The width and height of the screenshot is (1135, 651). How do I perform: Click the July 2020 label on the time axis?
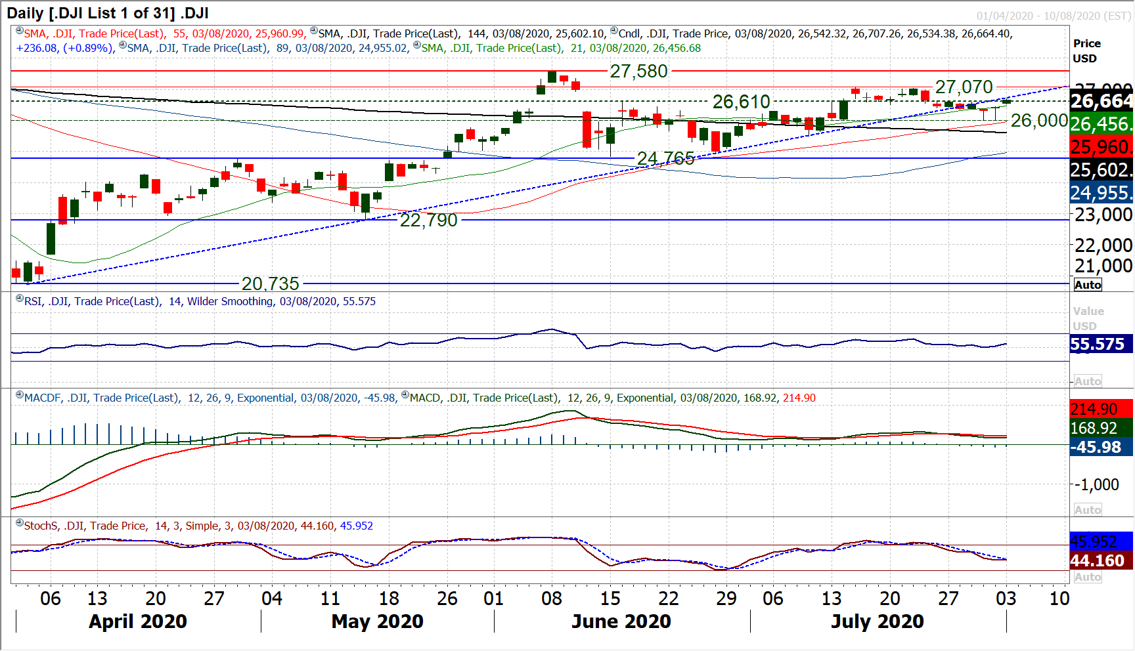coord(878,621)
